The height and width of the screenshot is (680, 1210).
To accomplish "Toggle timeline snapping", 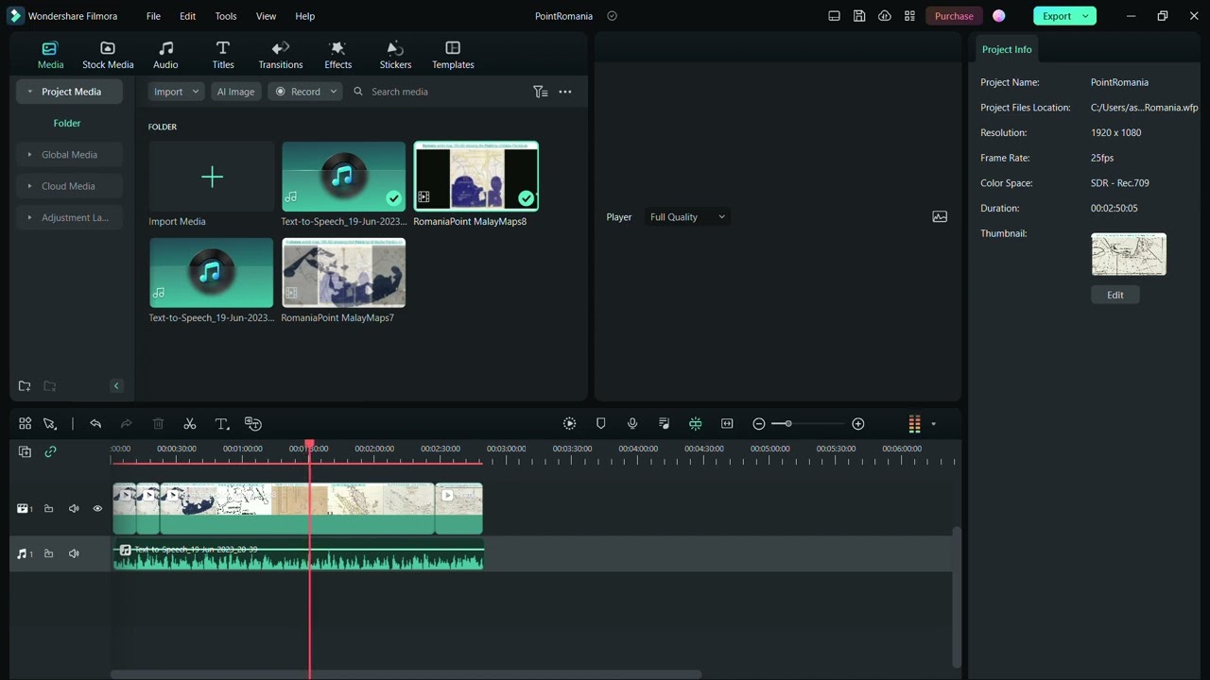I will (x=696, y=424).
